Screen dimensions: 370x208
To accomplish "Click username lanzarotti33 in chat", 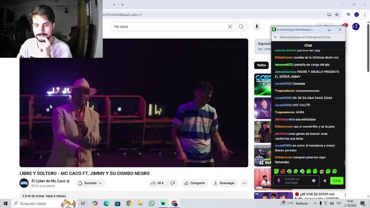I will [x=284, y=65].
